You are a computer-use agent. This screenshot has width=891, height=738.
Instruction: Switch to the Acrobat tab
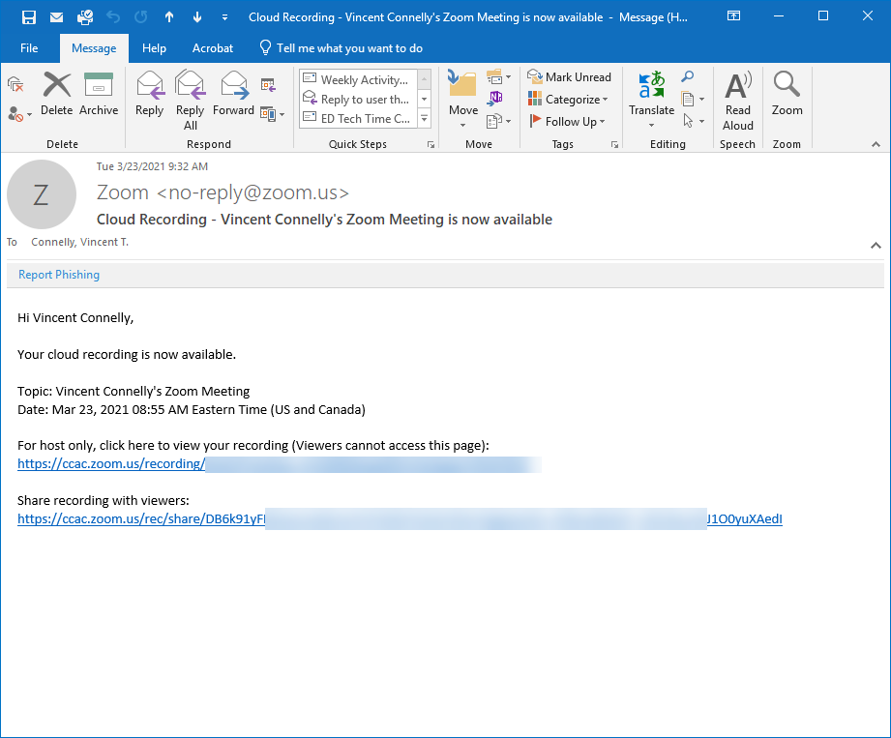[212, 47]
